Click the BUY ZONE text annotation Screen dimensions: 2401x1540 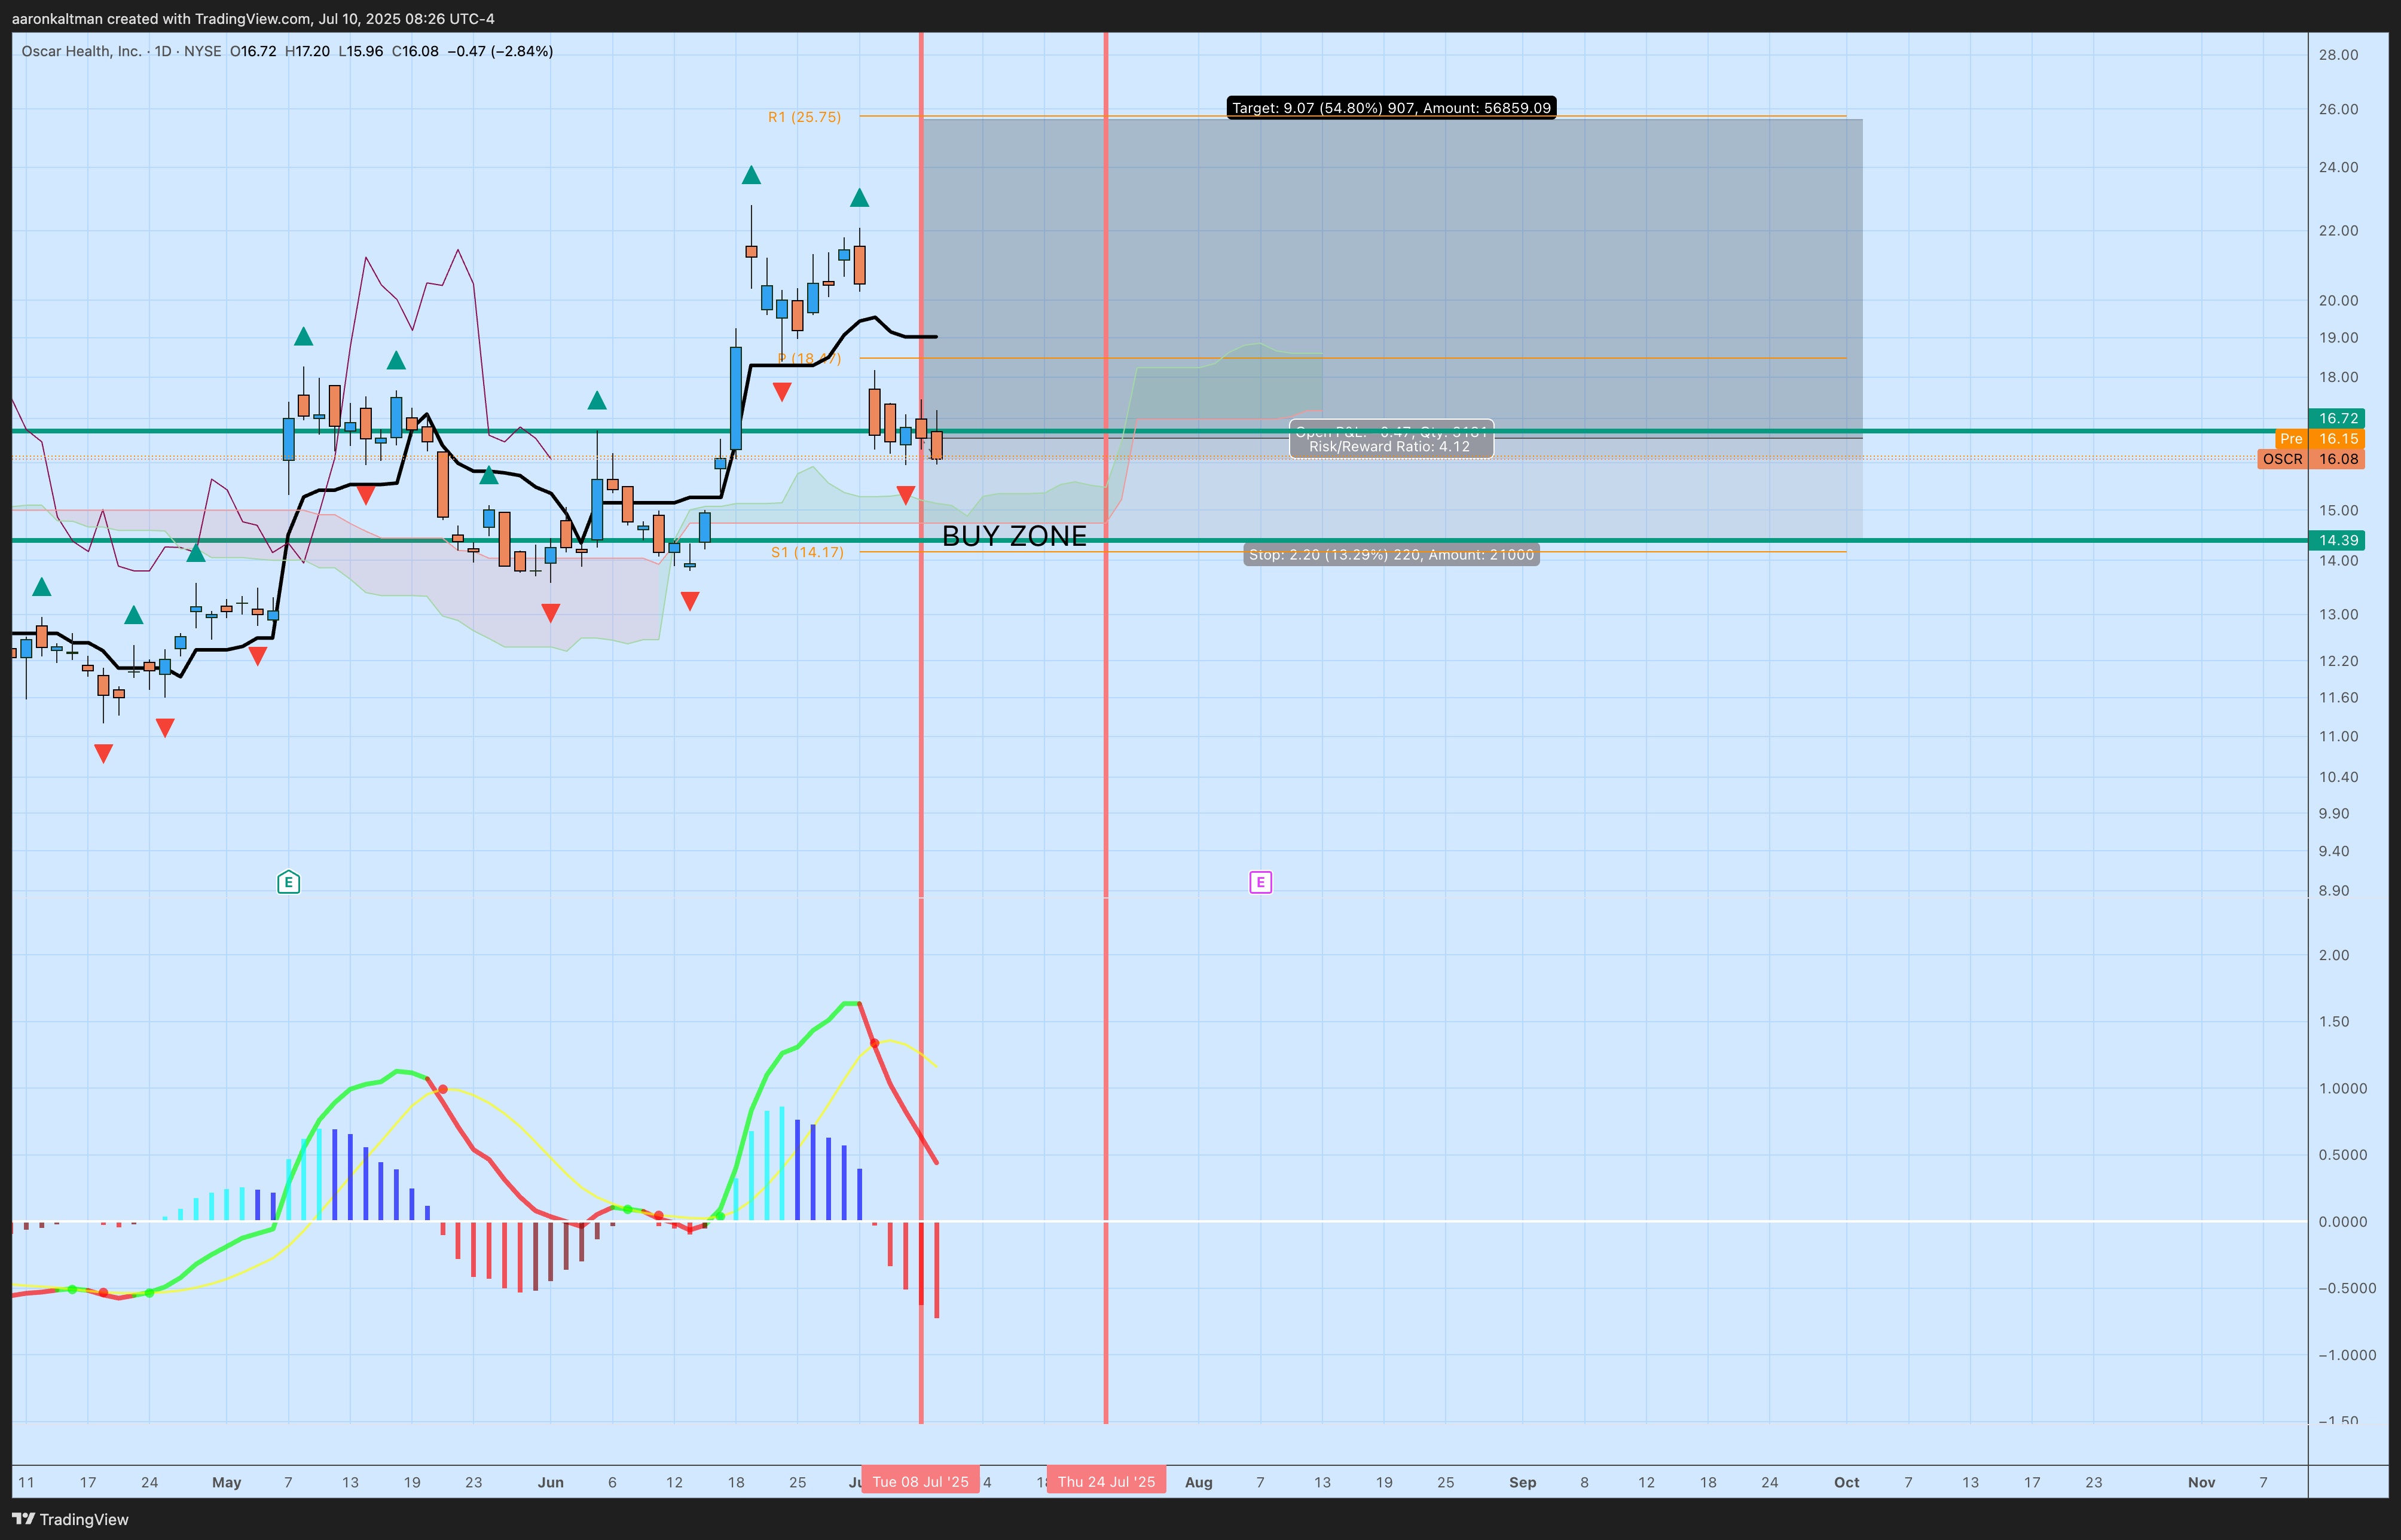click(1014, 537)
